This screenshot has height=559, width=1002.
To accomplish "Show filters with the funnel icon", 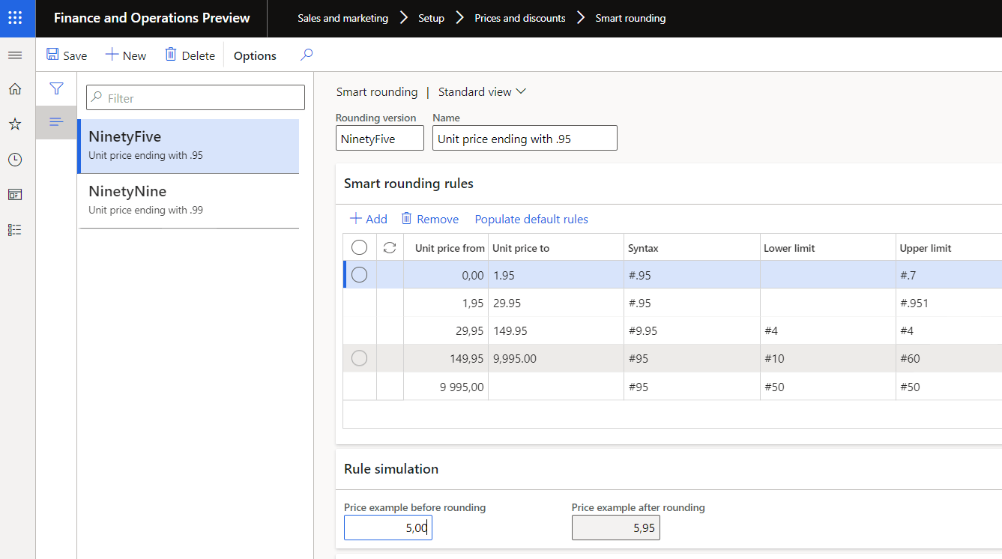I will 56,88.
